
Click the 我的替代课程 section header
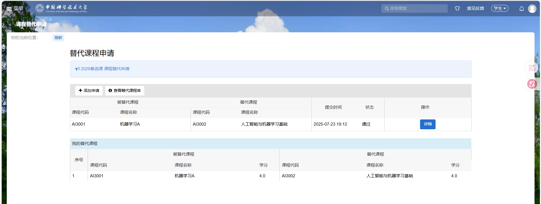pos(85,144)
